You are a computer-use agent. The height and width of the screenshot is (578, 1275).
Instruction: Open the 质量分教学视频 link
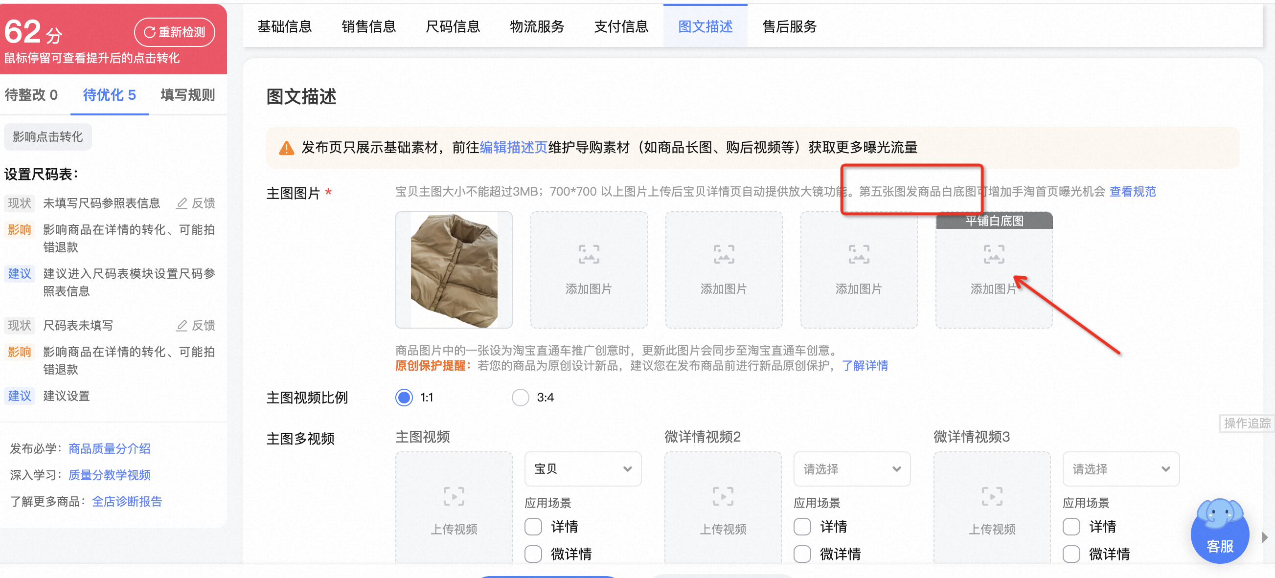(110, 475)
